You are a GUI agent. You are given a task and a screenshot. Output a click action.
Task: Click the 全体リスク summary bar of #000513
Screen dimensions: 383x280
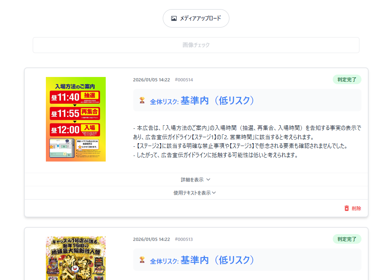pos(247,260)
